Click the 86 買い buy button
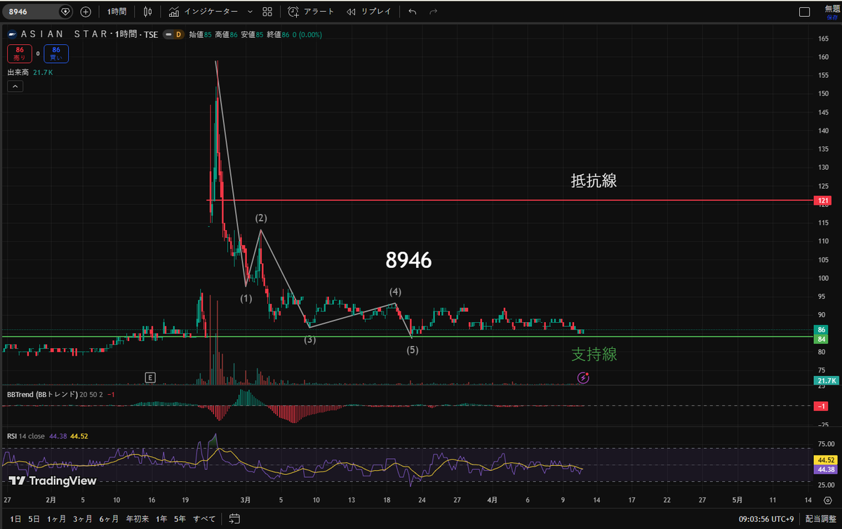Viewport: 842px width, 529px height. 55,53
